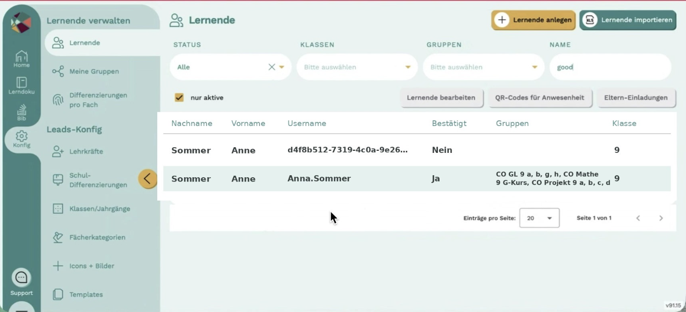Sort by the Nachname column header

pos(192,123)
